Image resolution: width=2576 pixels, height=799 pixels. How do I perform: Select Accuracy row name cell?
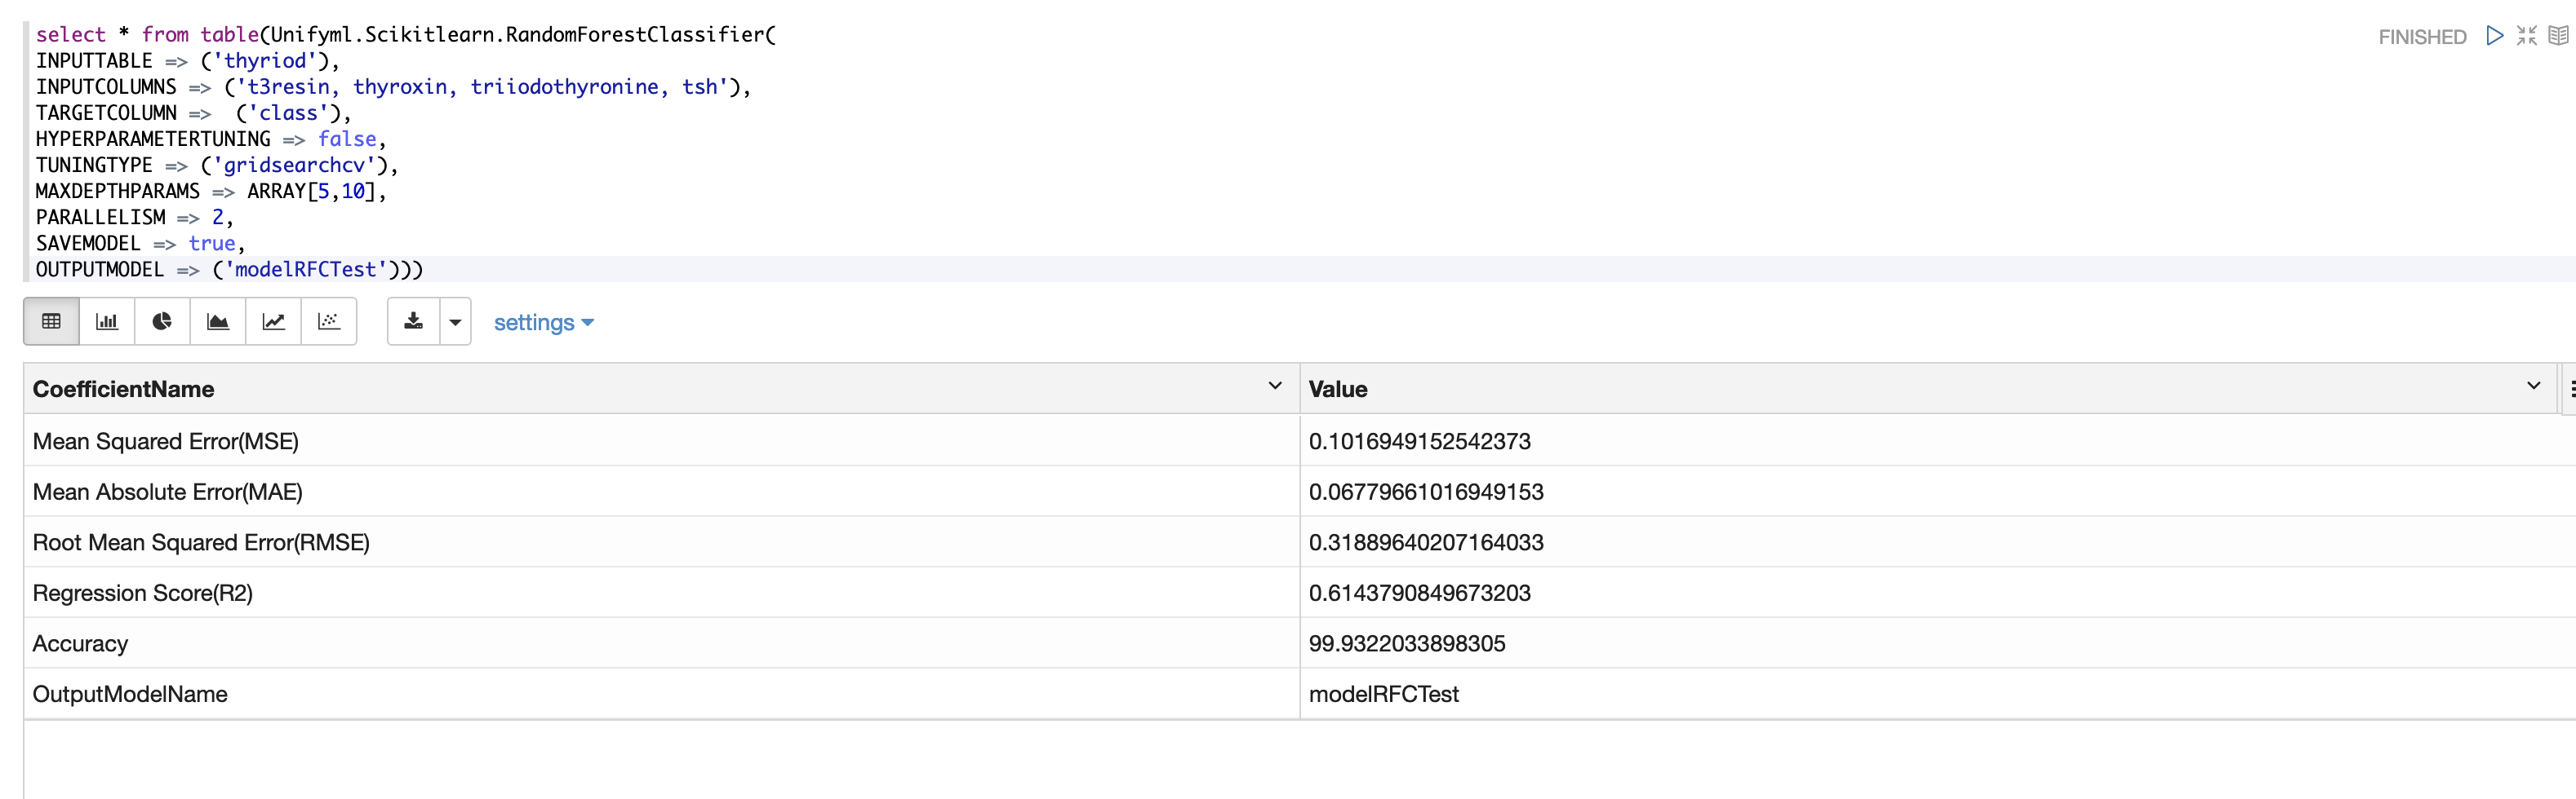click(662, 643)
